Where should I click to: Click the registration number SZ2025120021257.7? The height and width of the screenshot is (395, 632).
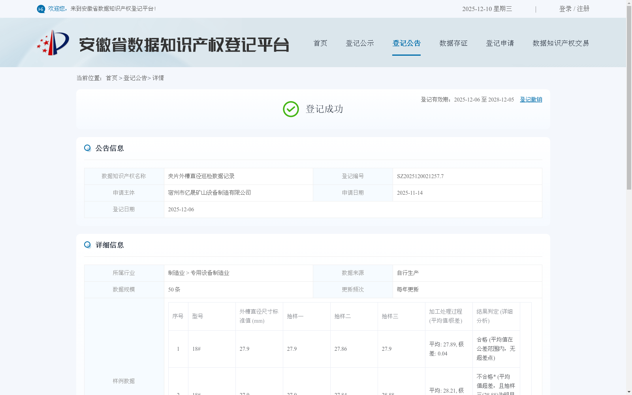click(x=420, y=176)
